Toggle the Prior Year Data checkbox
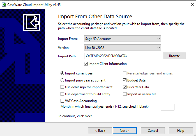This screenshot has height=136, width=196. tap(125, 87)
